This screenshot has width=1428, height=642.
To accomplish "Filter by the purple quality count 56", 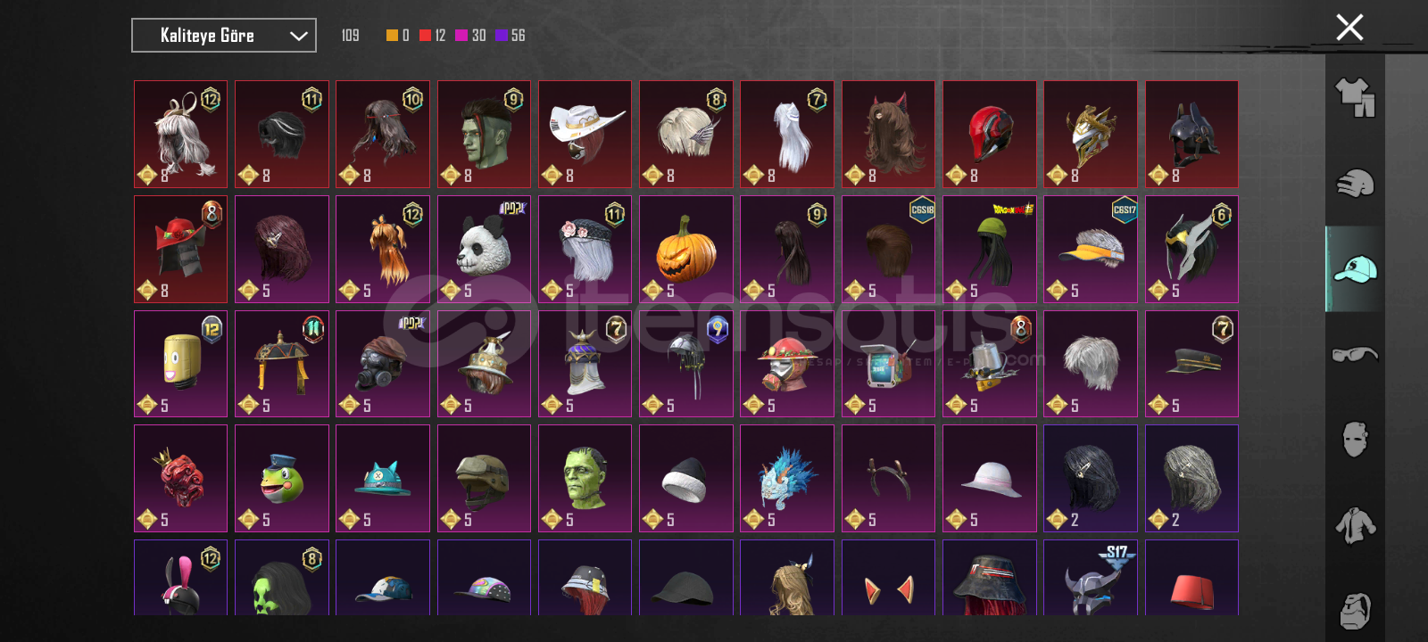I will point(511,36).
